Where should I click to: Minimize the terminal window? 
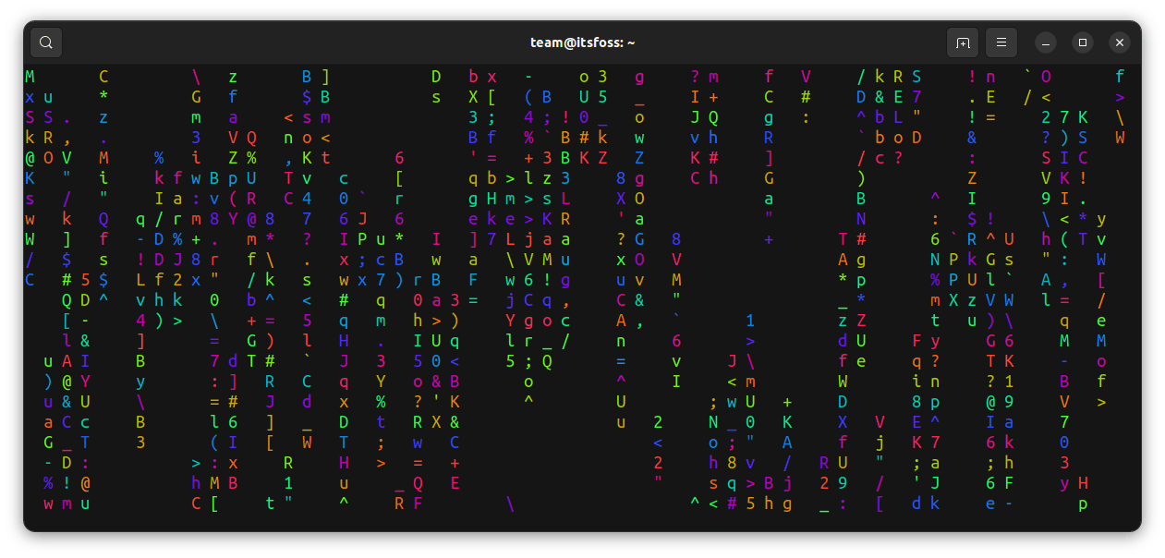(1046, 42)
